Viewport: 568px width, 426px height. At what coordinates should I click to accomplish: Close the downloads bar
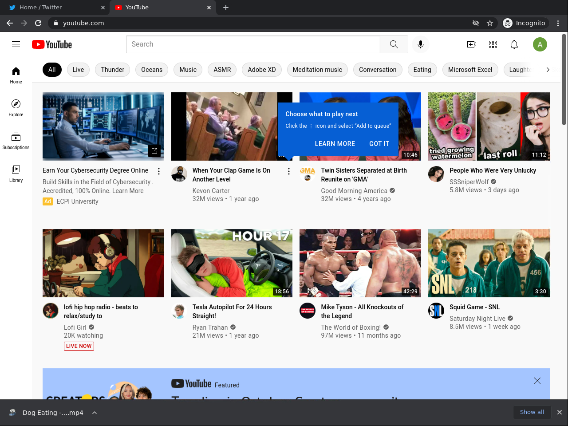560,412
